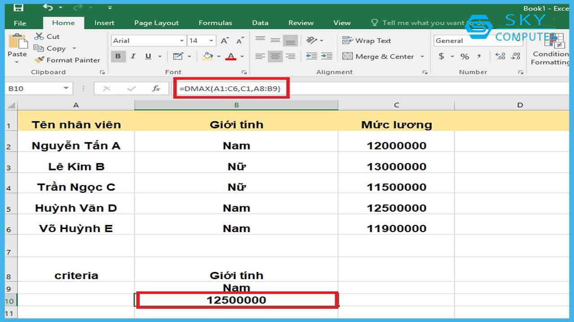Select Align Left icon

[x=260, y=56]
